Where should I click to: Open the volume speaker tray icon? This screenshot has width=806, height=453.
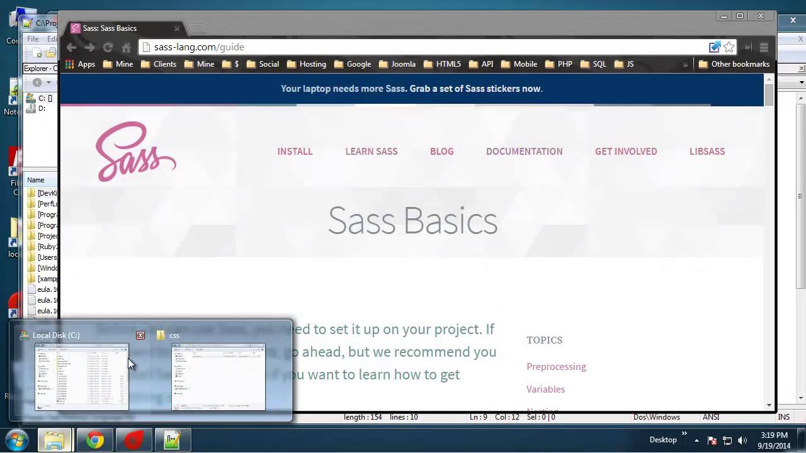(742, 440)
